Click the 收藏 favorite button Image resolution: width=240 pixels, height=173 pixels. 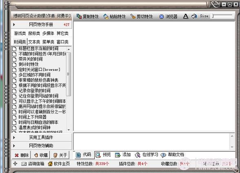tap(41, 155)
